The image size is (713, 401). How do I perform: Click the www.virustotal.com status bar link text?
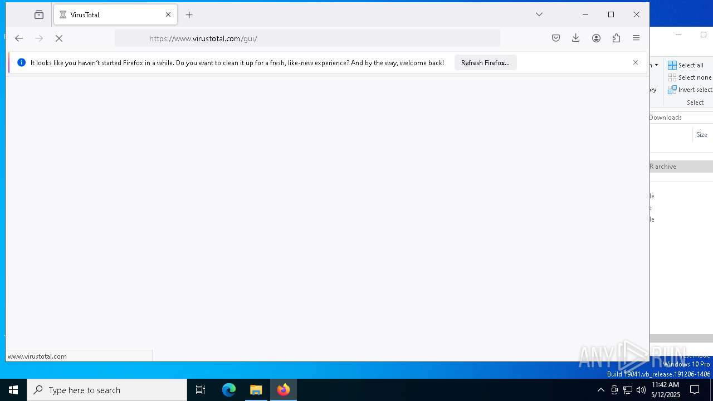37,356
